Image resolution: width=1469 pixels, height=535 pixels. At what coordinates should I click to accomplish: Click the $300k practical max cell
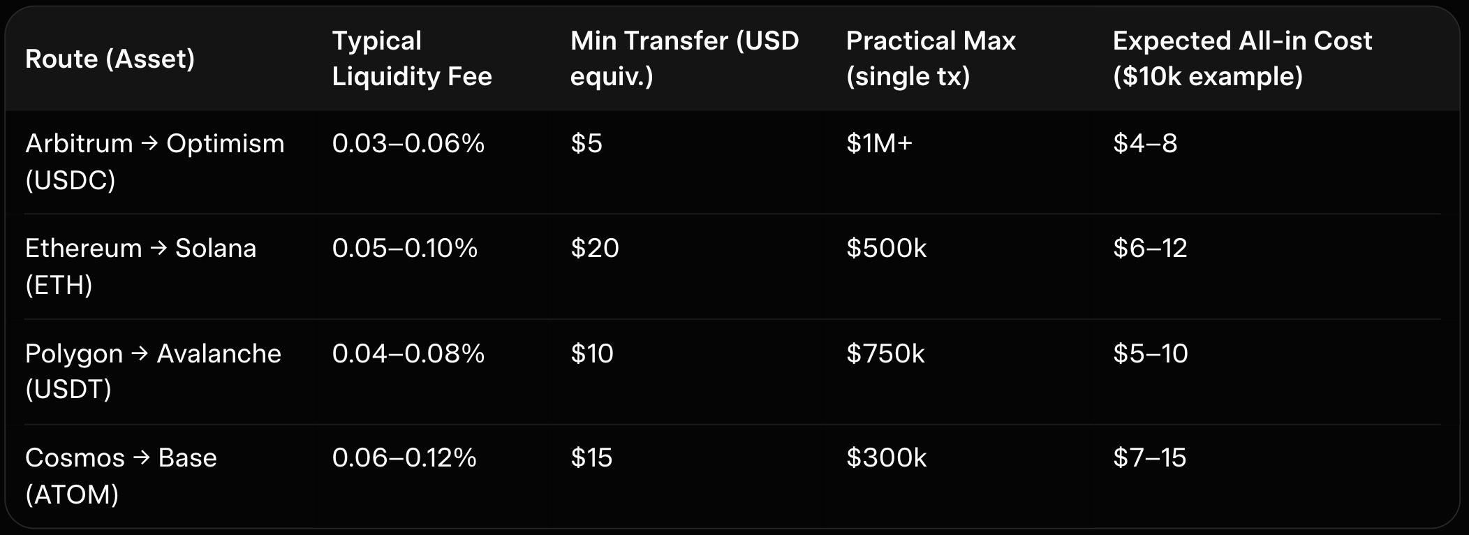pos(887,458)
